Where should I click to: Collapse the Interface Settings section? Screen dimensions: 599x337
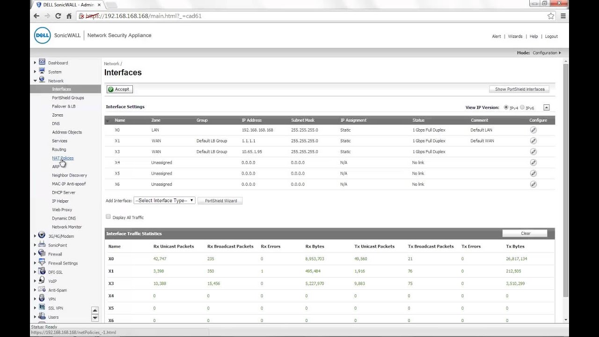(546, 108)
